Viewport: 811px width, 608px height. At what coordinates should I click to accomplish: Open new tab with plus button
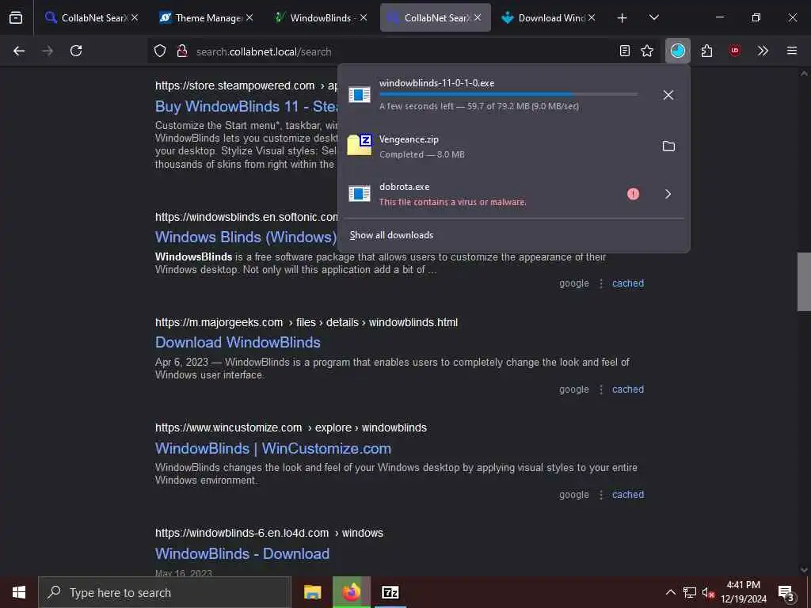[x=623, y=18]
